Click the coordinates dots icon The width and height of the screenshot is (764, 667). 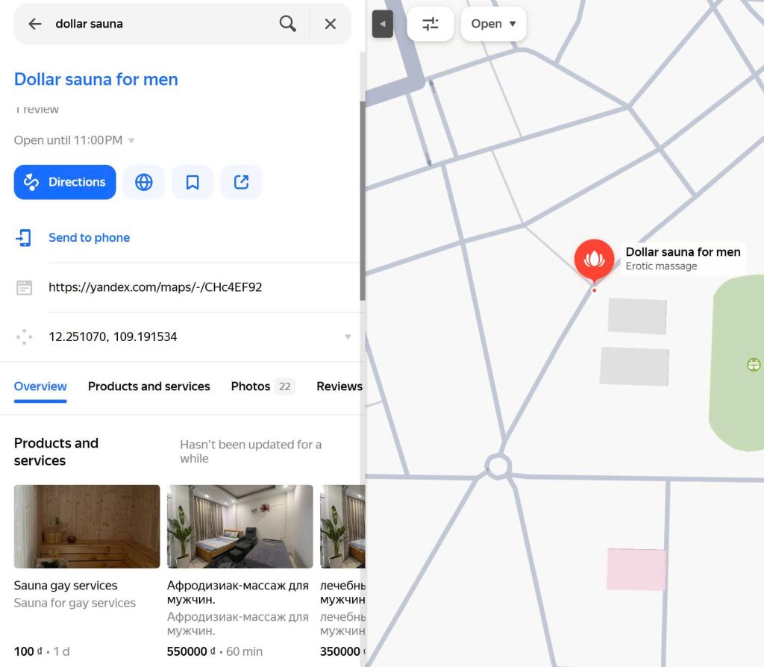coord(24,336)
